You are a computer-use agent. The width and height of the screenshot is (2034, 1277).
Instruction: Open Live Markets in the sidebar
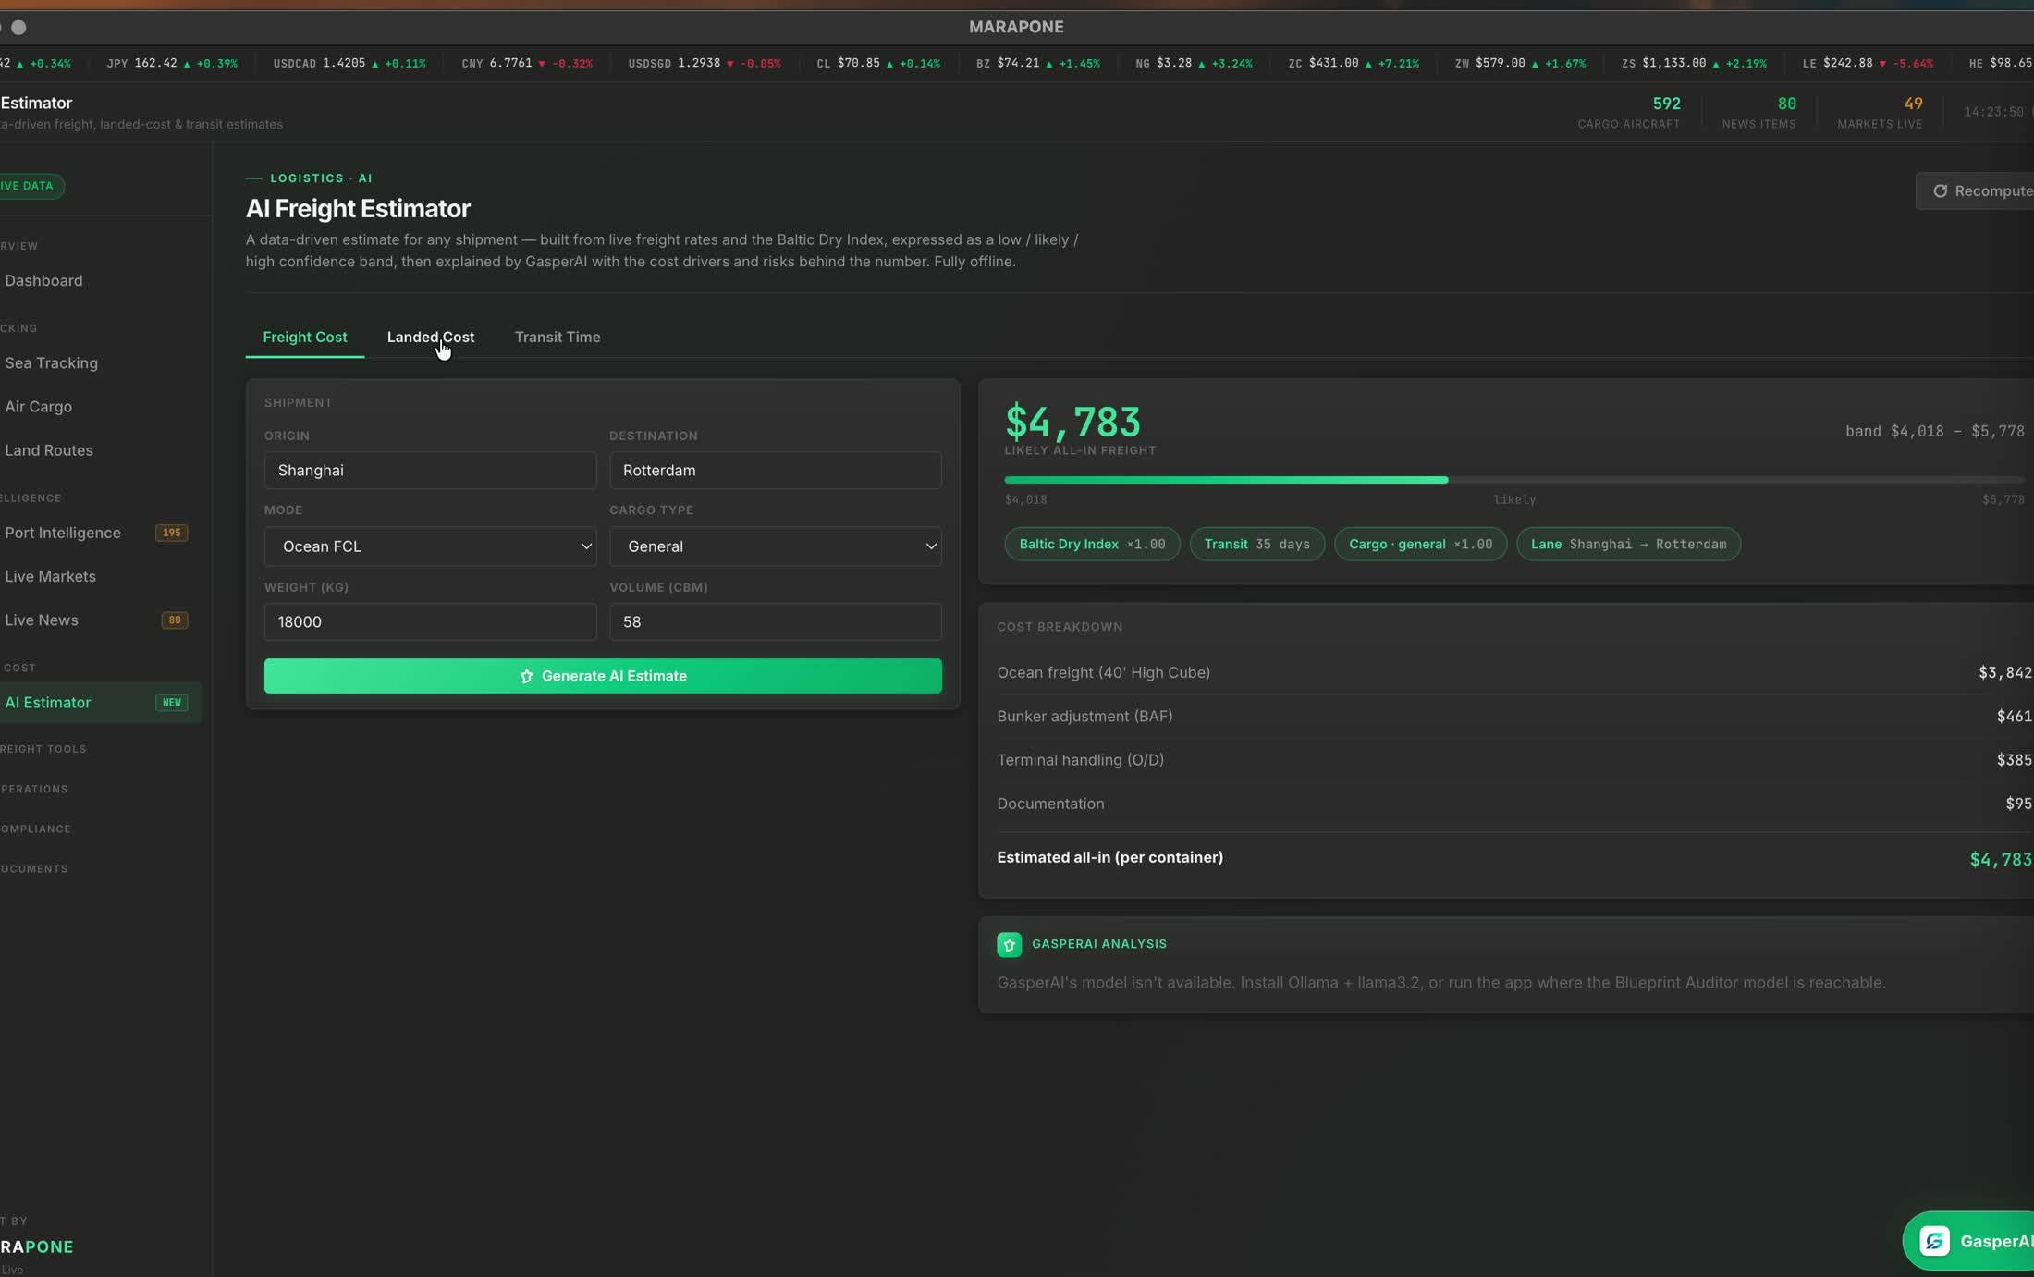100,576
